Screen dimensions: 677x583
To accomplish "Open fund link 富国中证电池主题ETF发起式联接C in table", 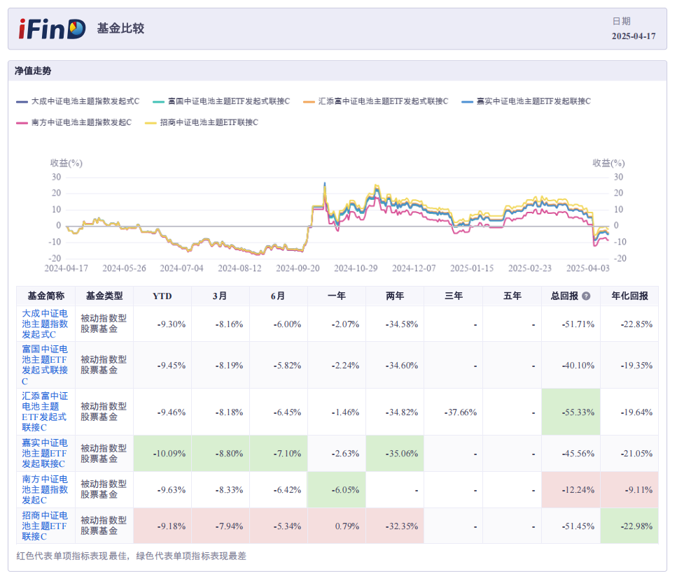I will (45, 365).
